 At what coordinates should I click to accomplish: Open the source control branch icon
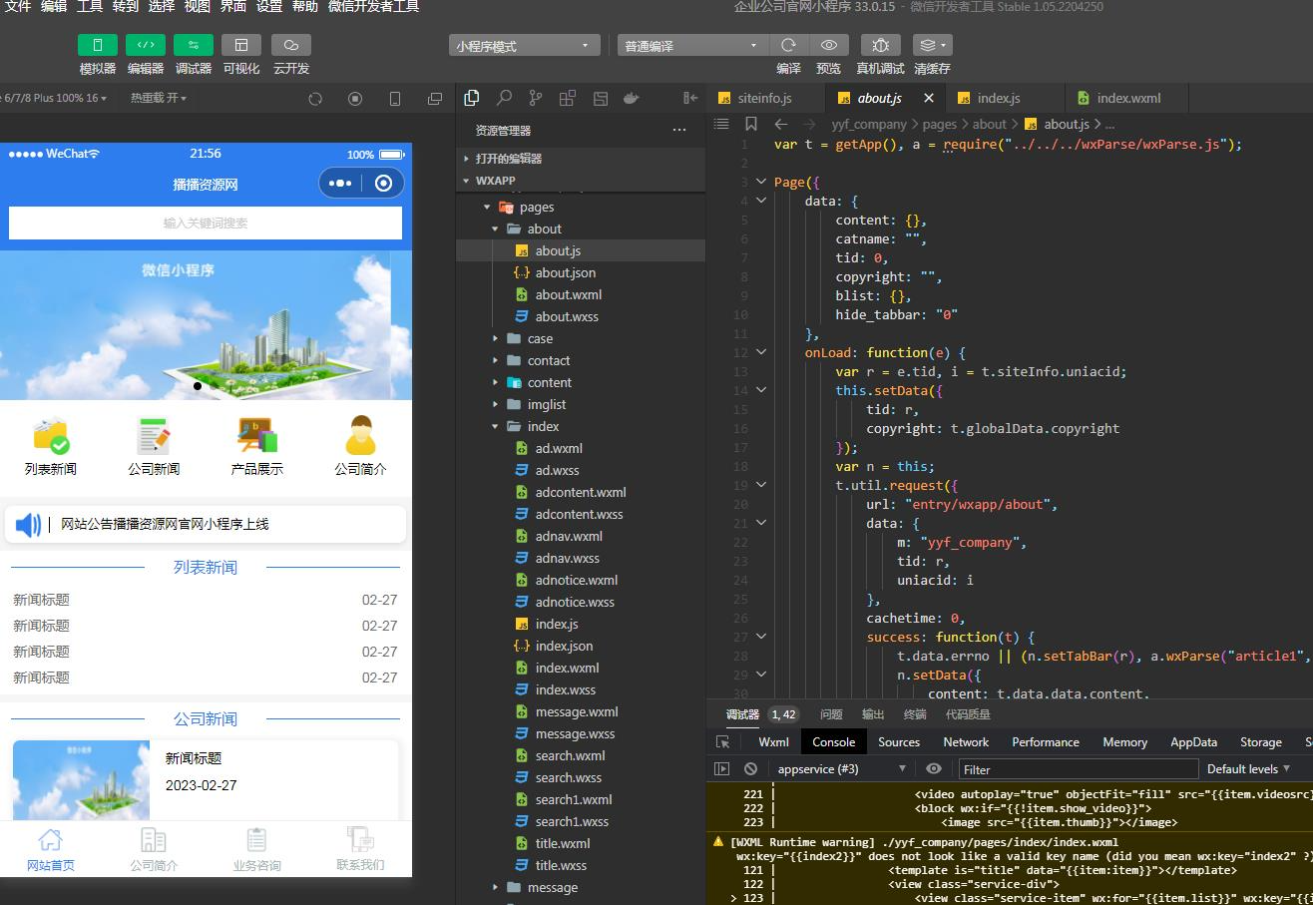point(536,98)
